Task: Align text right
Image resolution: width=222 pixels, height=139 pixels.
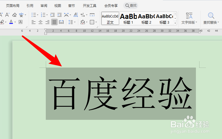Action: point(47,22)
